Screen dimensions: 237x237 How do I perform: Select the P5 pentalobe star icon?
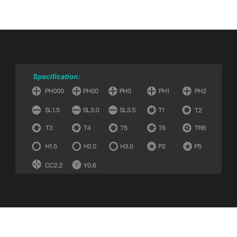(x=187, y=146)
